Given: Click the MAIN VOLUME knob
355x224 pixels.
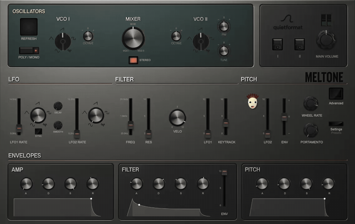Looking at the screenshot, I should point(326,40).
